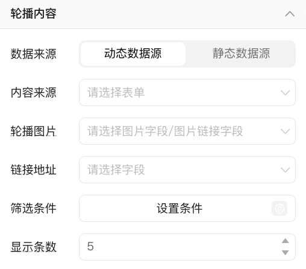
Task: Switch to 静态数据源 option
Action: (x=242, y=54)
